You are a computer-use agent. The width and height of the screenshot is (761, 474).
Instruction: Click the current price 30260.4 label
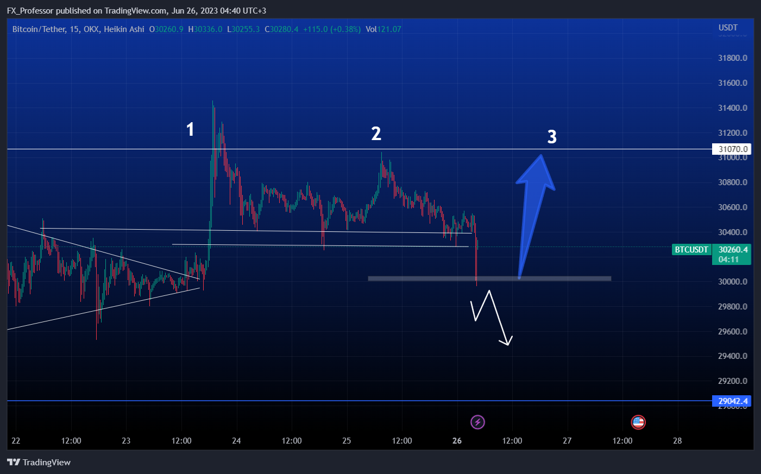(x=733, y=250)
